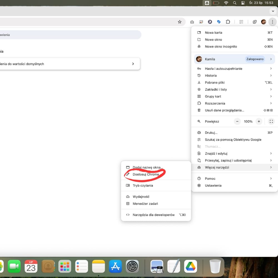The image size is (278, 278).
Task: Click the bookmark star in the address bar
Action: click(x=180, y=22)
